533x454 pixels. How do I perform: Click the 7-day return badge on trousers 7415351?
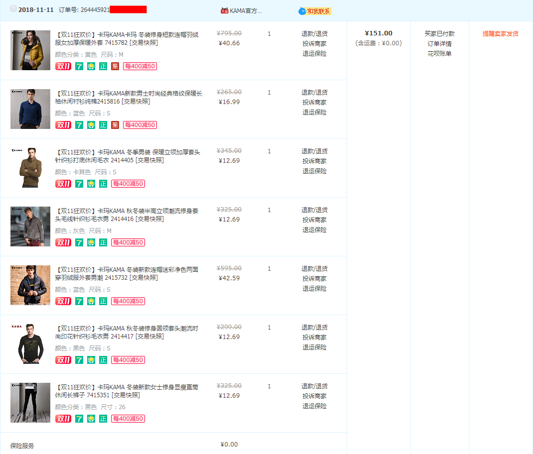coord(79,419)
